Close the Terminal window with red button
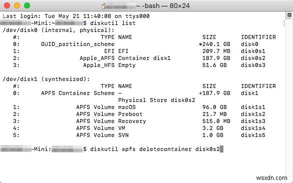The image size is (293, 183). (x=7, y=5)
